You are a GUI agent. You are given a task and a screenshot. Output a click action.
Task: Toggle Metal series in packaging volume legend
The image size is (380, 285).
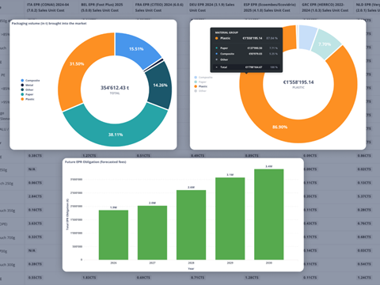click(27, 85)
